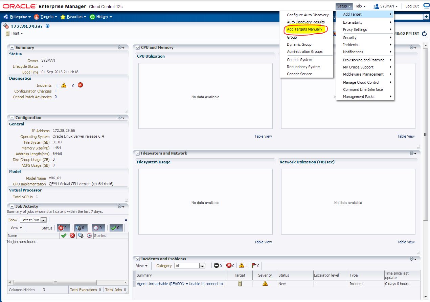This screenshot has width=430, height=302.
Task: Collapse the Job Activity panel
Action: tap(12, 206)
